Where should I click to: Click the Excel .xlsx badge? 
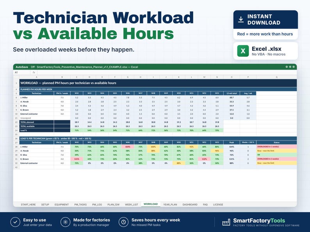265,51
